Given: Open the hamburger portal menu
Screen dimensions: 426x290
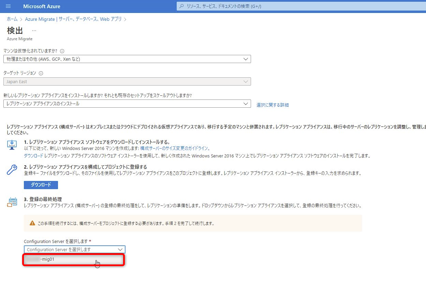Looking at the screenshot, I should point(8,6).
